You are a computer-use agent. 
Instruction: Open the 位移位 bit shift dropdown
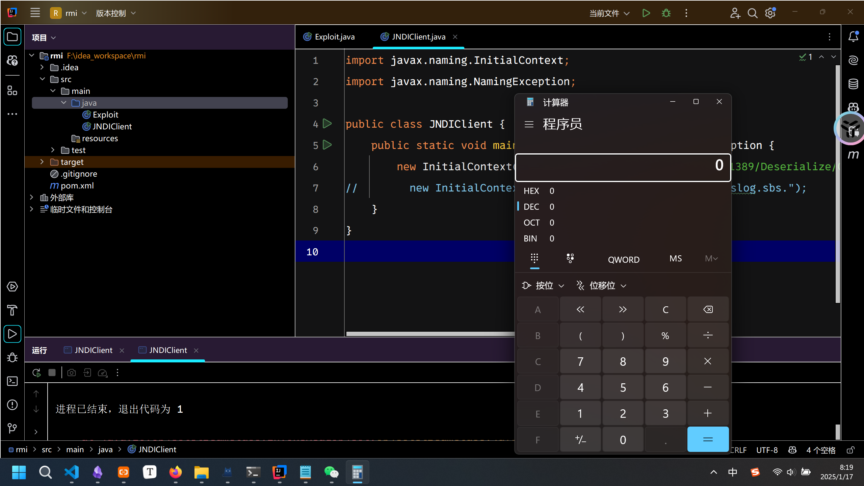(601, 285)
